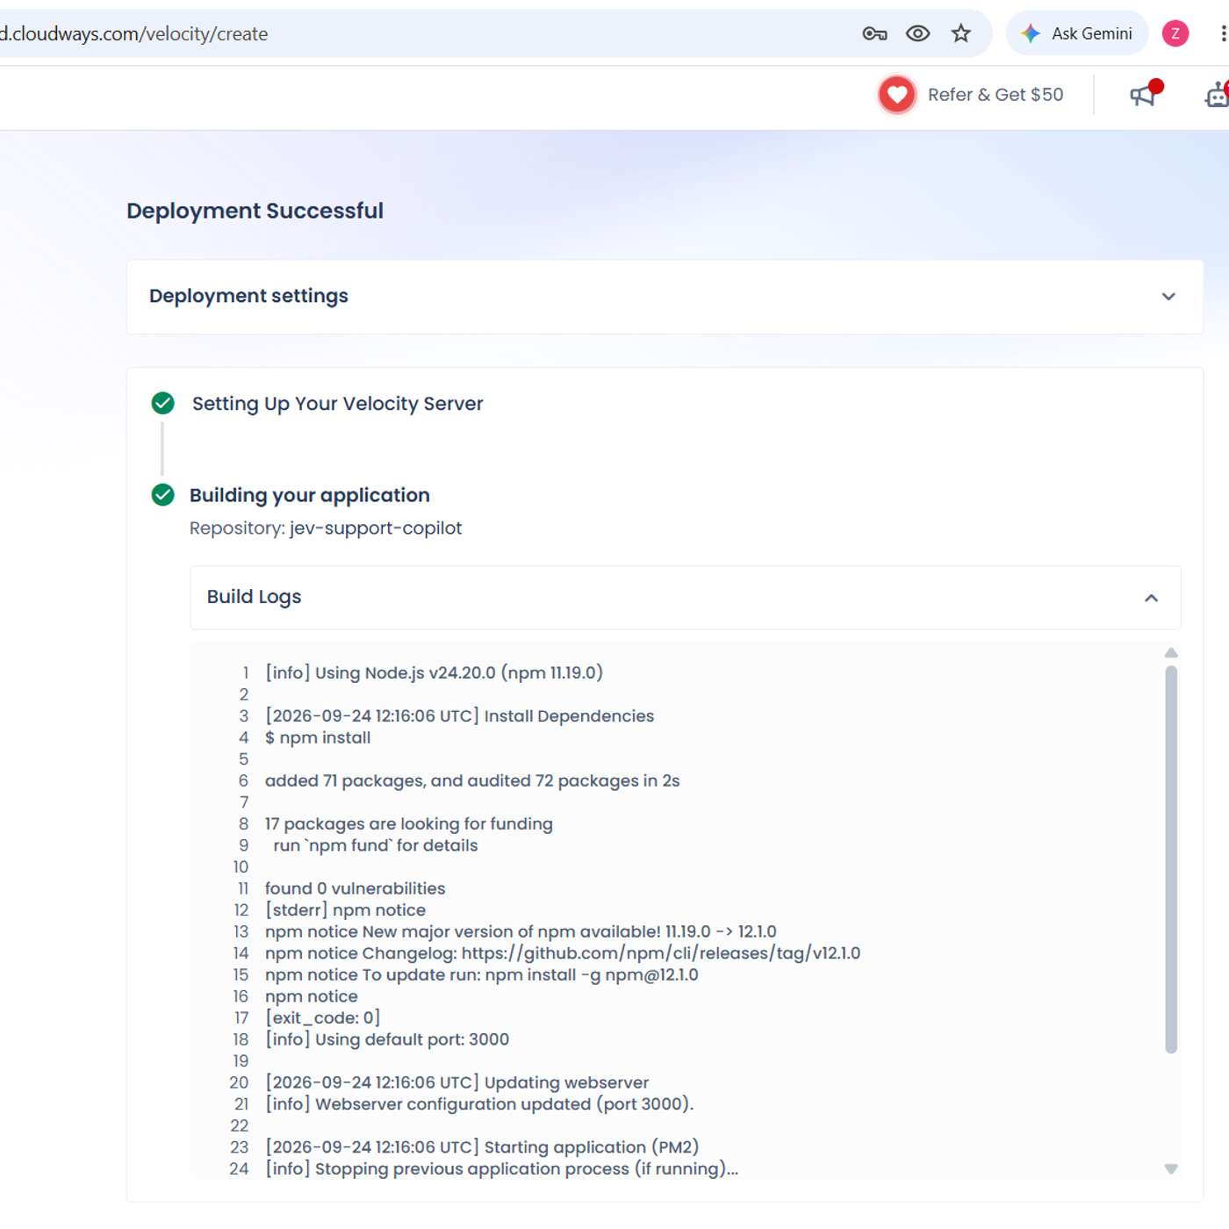Screen dimensions: 1229x1229
Task: Click log line Install Dependencies
Action: [x=459, y=716]
